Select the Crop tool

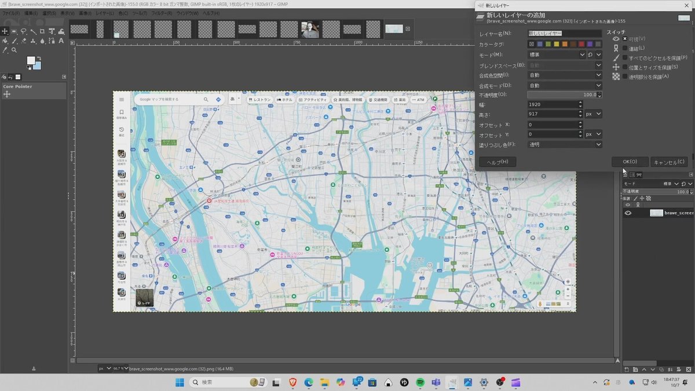pos(42,31)
